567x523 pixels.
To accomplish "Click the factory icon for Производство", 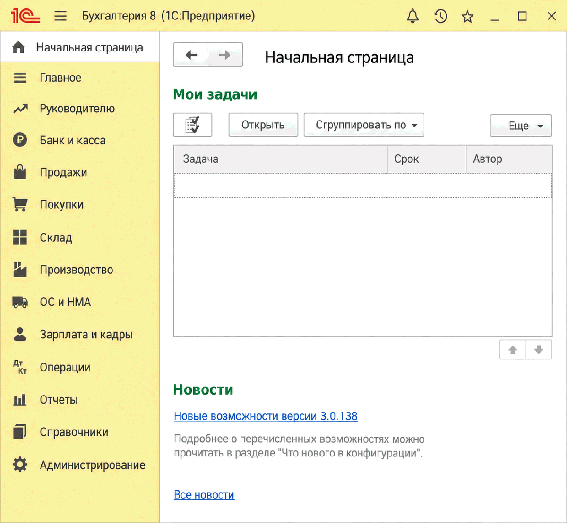I will tap(20, 269).
